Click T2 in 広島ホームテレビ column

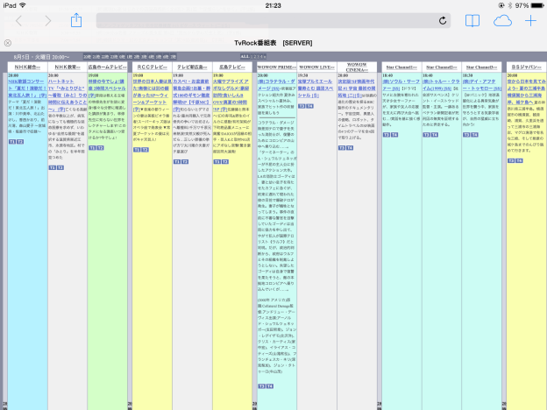[x=100, y=148]
